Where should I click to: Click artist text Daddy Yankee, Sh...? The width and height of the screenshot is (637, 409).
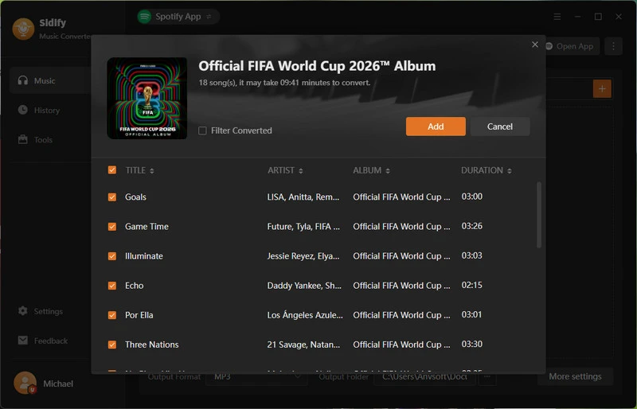pyautogui.click(x=304, y=286)
